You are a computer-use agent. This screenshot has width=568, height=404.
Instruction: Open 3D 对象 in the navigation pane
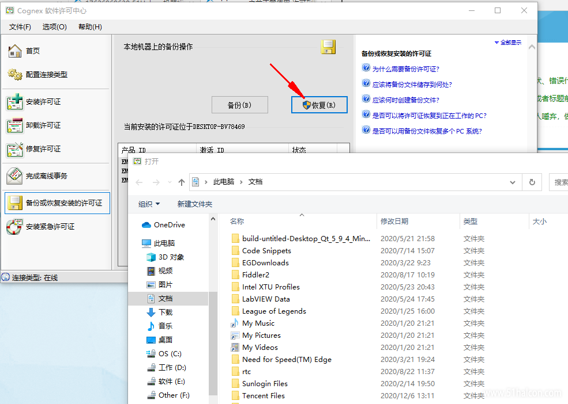pyautogui.click(x=165, y=257)
